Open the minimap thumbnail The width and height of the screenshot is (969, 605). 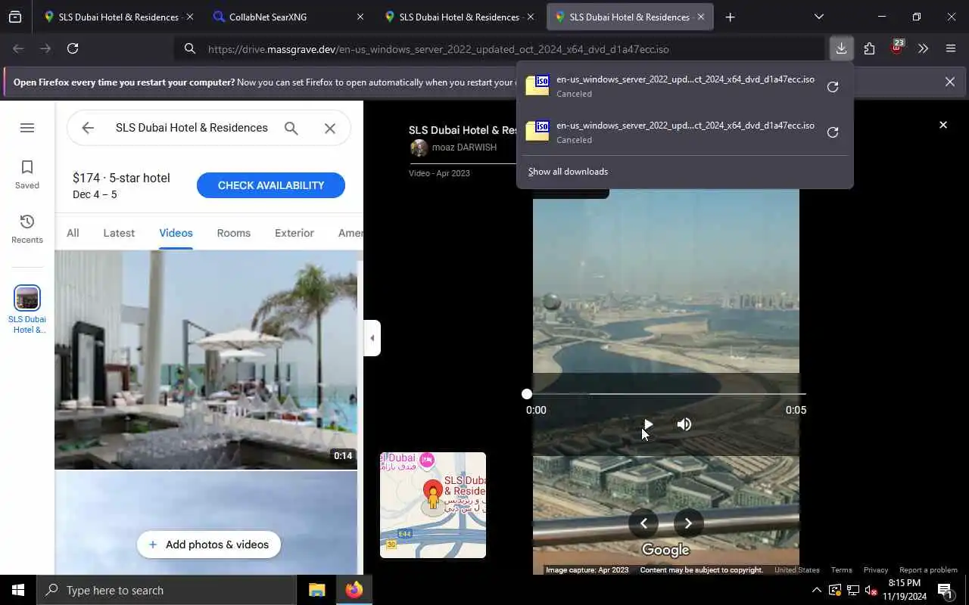[433, 505]
